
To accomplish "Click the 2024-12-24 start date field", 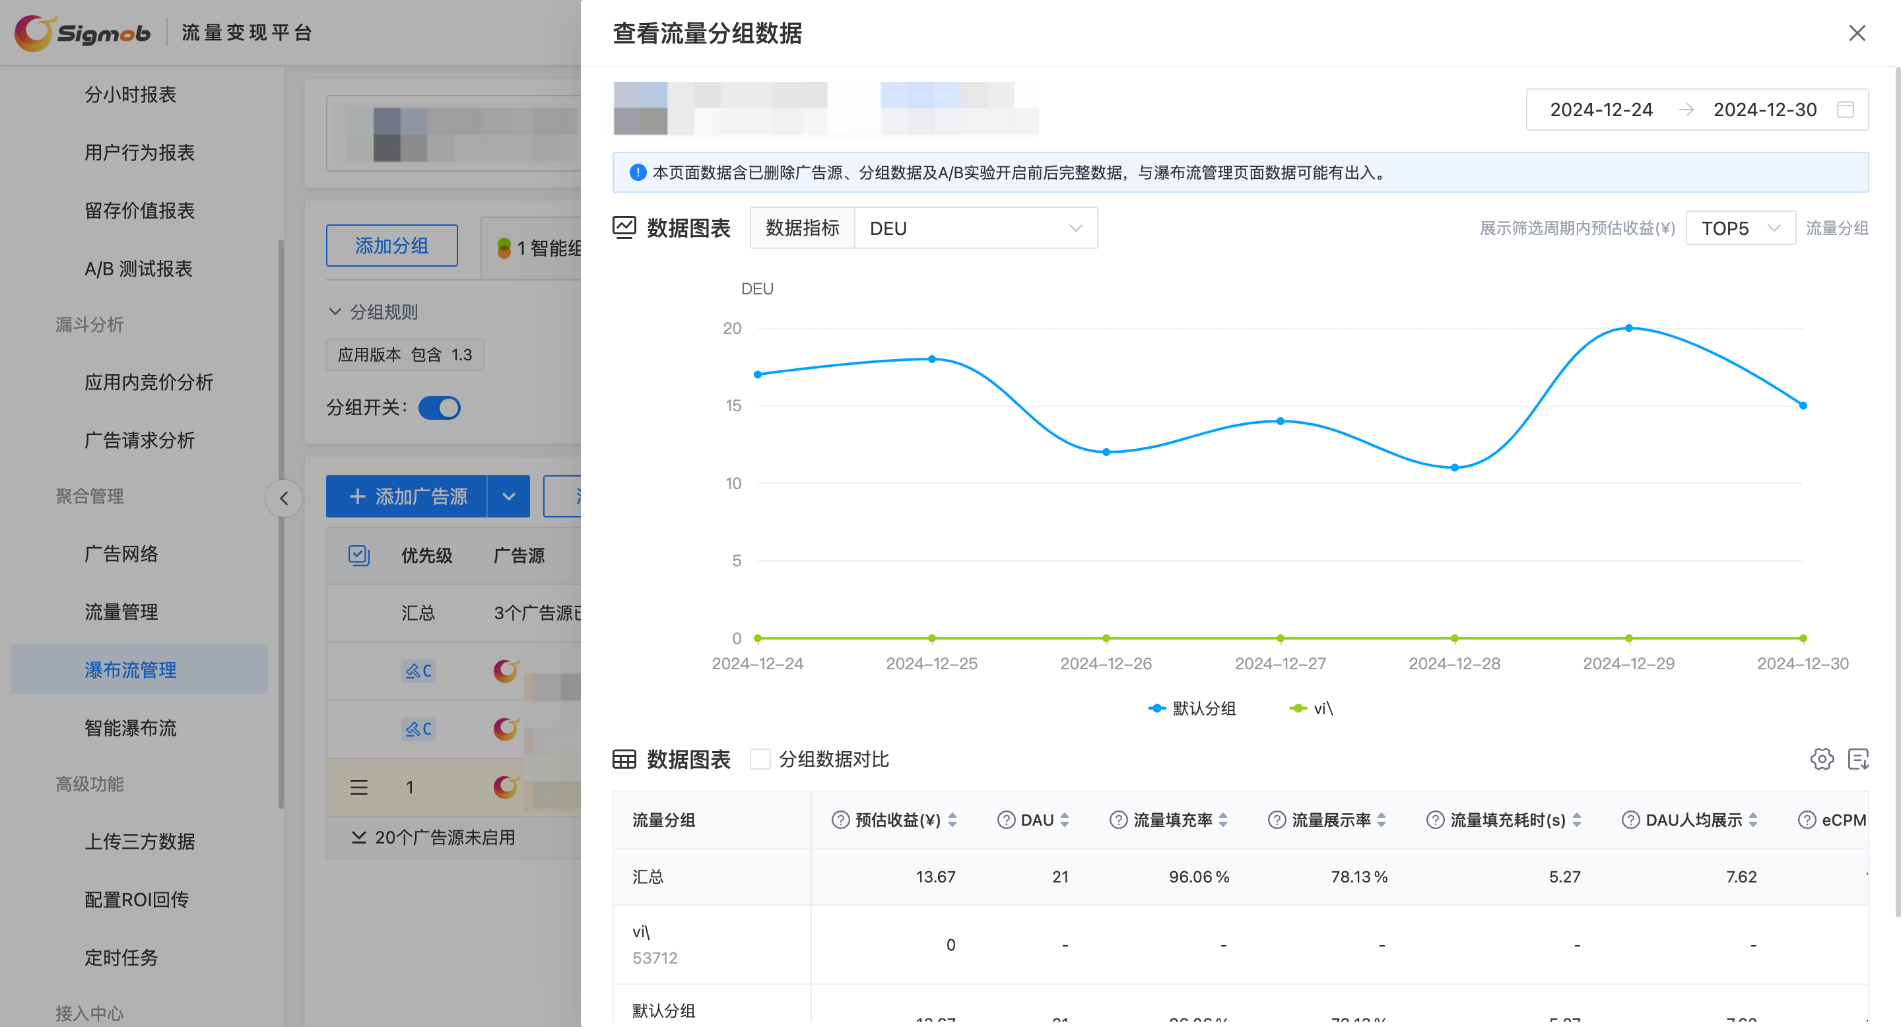I will 1601,110.
